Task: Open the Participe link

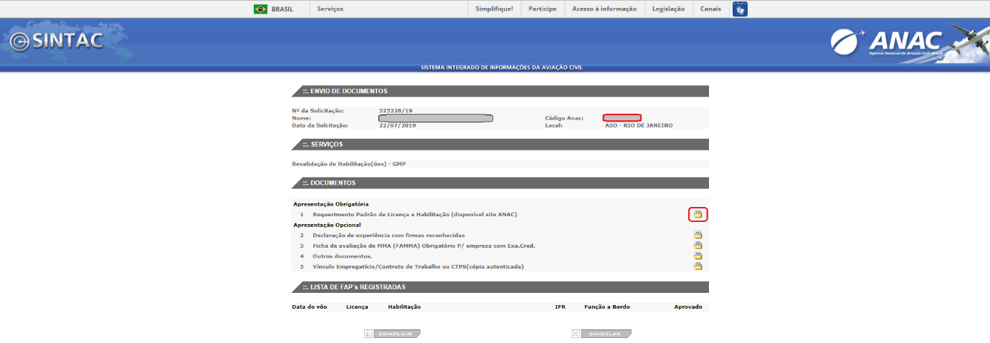Action: [543, 9]
